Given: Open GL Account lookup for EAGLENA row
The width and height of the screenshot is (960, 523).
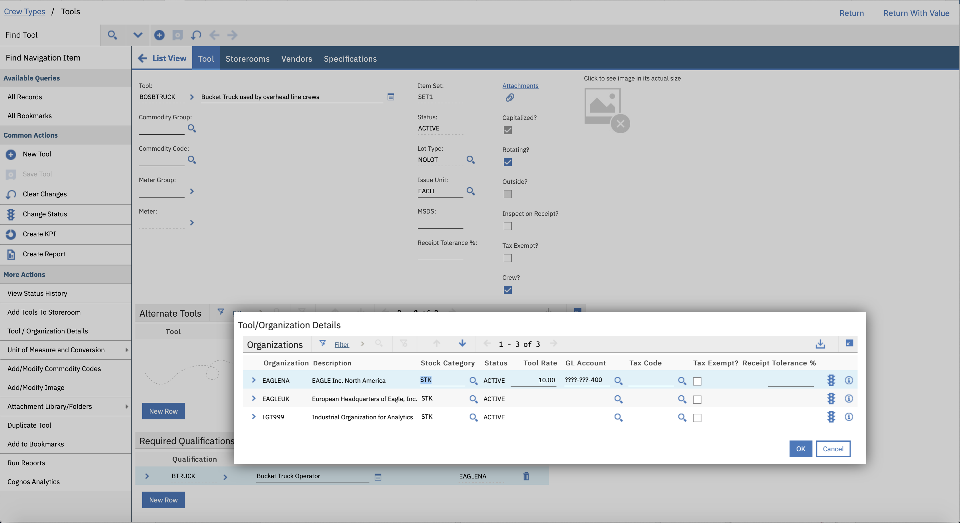Looking at the screenshot, I should 618,381.
